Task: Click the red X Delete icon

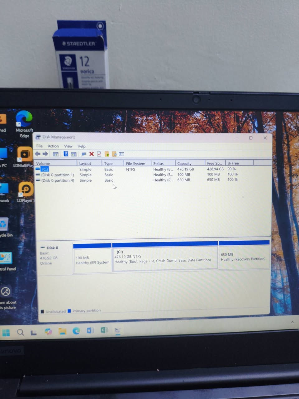Action: pyautogui.click(x=92, y=154)
